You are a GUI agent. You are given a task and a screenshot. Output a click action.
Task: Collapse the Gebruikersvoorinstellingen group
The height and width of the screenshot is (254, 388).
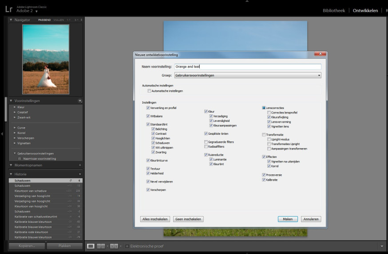click(15, 153)
